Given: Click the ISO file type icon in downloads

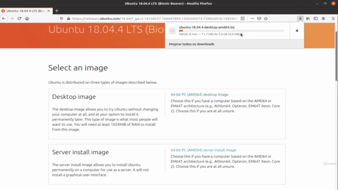Looking at the screenshot, I should [x=172, y=31].
